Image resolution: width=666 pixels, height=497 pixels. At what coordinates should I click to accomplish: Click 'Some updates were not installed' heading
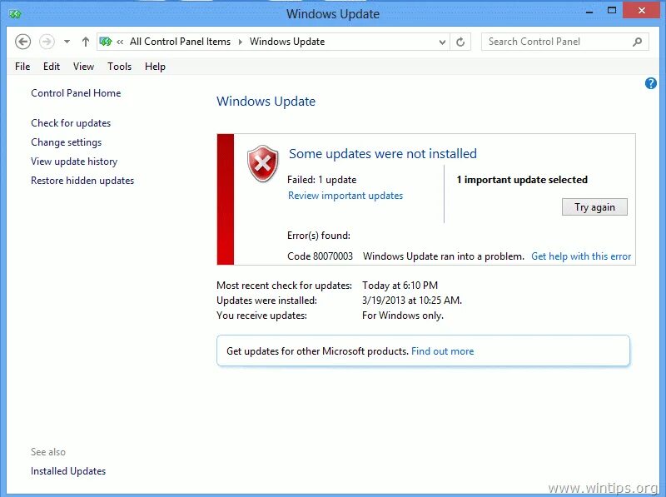(383, 153)
